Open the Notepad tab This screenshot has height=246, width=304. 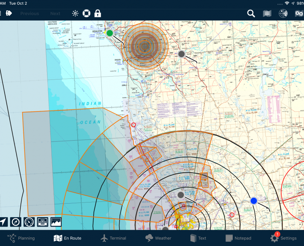[239, 238]
